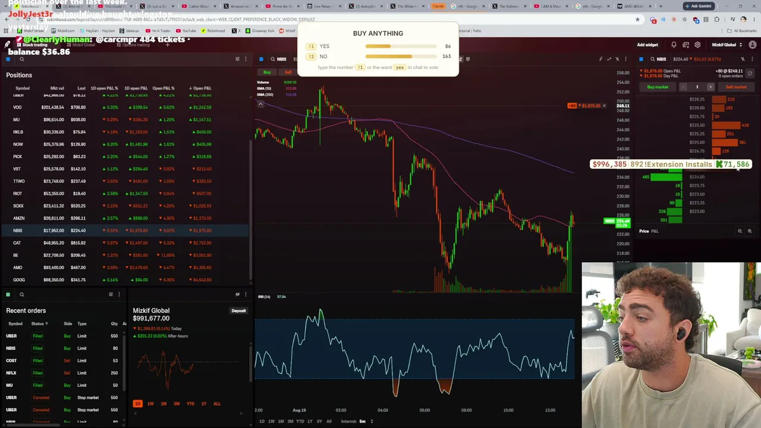Sort recent orders by Status column

[x=40, y=323]
